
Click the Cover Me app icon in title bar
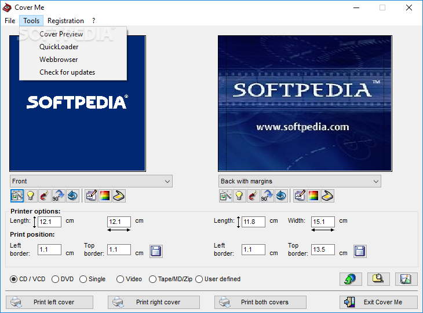(x=7, y=8)
